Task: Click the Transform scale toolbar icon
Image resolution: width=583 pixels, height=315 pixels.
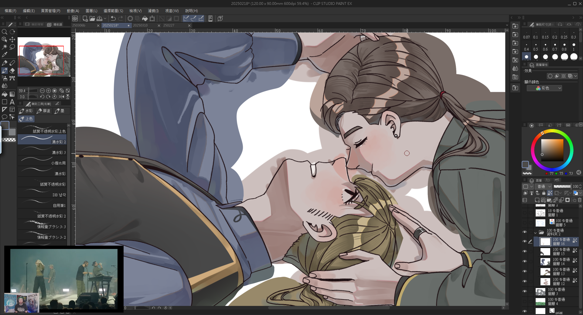Action: [152, 18]
